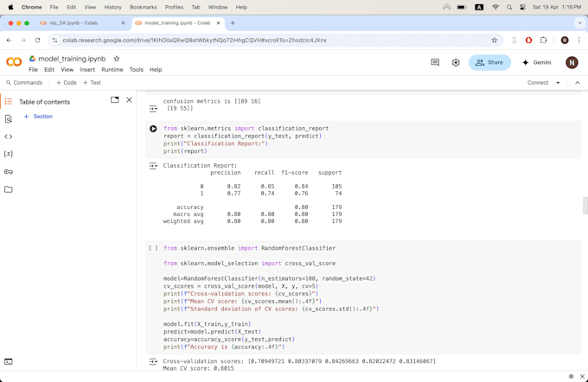588x382 pixels.
Task: Open macOS Spotlight search
Action: (508, 7)
